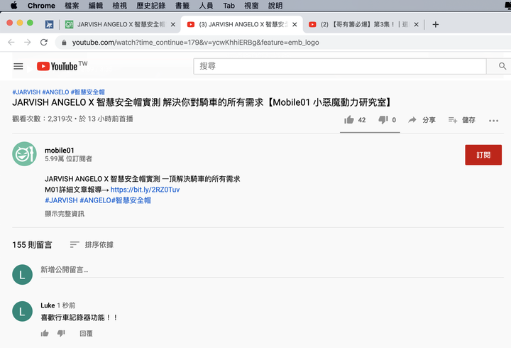Click the 155 則留言 comment count
This screenshot has height=348, width=511.
point(32,244)
